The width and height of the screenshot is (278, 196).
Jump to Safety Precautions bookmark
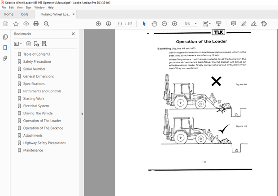pos(37,61)
